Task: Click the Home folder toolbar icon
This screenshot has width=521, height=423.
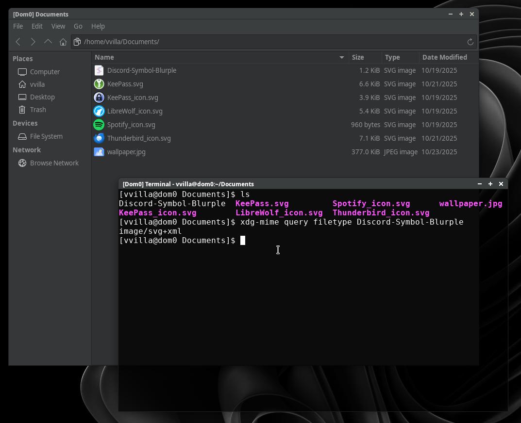Action: pyautogui.click(x=63, y=42)
